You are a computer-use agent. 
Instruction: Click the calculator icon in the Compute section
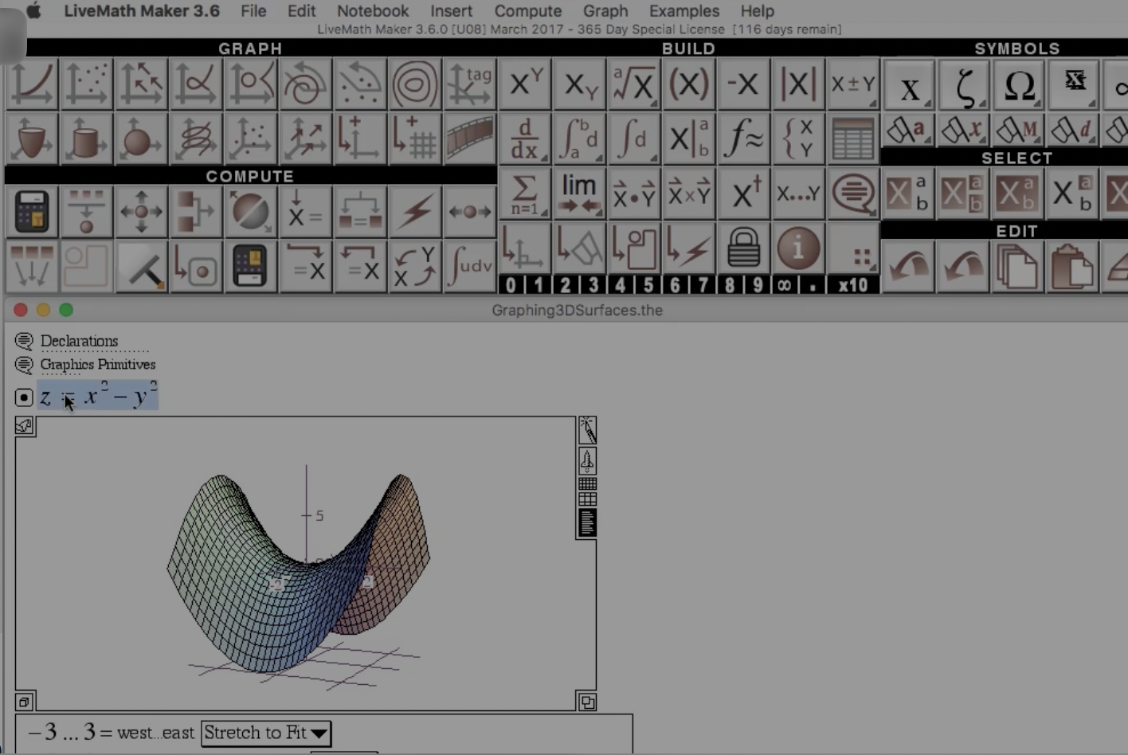coord(31,212)
